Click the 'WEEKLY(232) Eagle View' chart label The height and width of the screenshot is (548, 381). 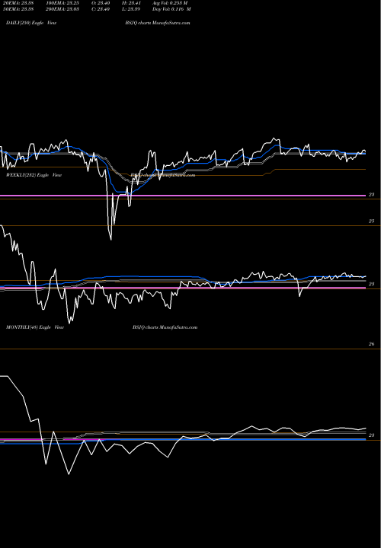point(34,175)
